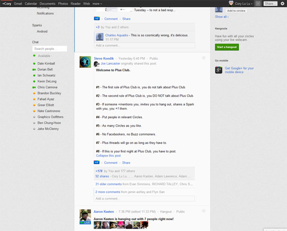Screen dimensions: 287x231
Task: Click Comment link under top post
Action: click(x=111, y=18)
